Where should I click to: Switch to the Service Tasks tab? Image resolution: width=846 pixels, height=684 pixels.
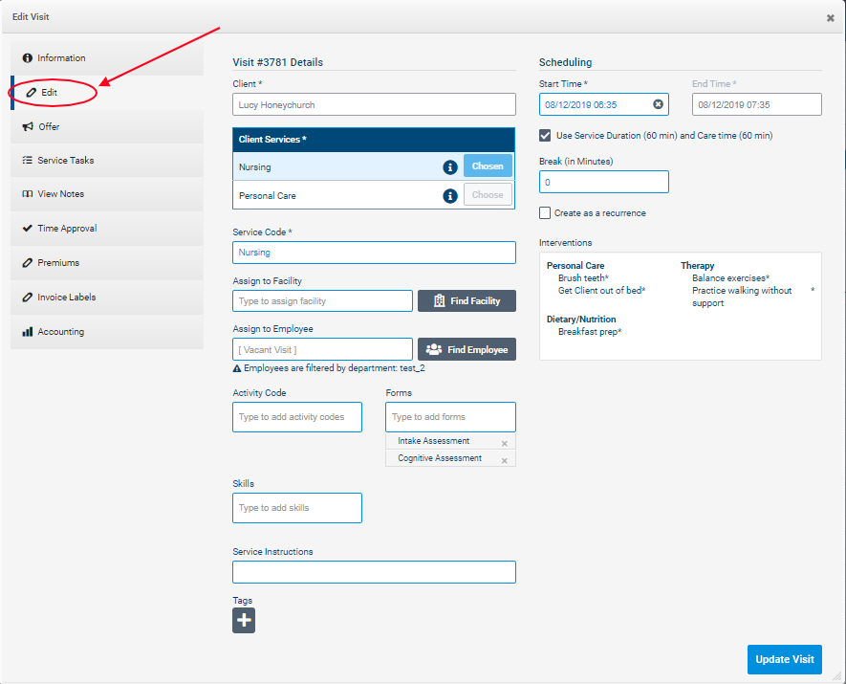pyautogui.click(x=65, y=161)
